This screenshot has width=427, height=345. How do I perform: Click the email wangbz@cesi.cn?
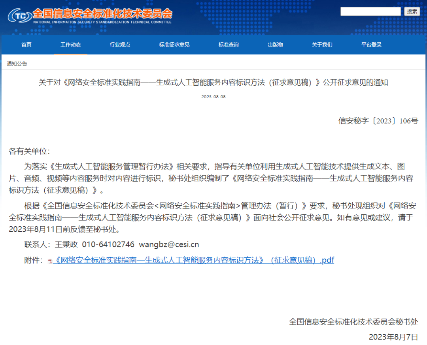pyautogui.click(x=169, y=244)
